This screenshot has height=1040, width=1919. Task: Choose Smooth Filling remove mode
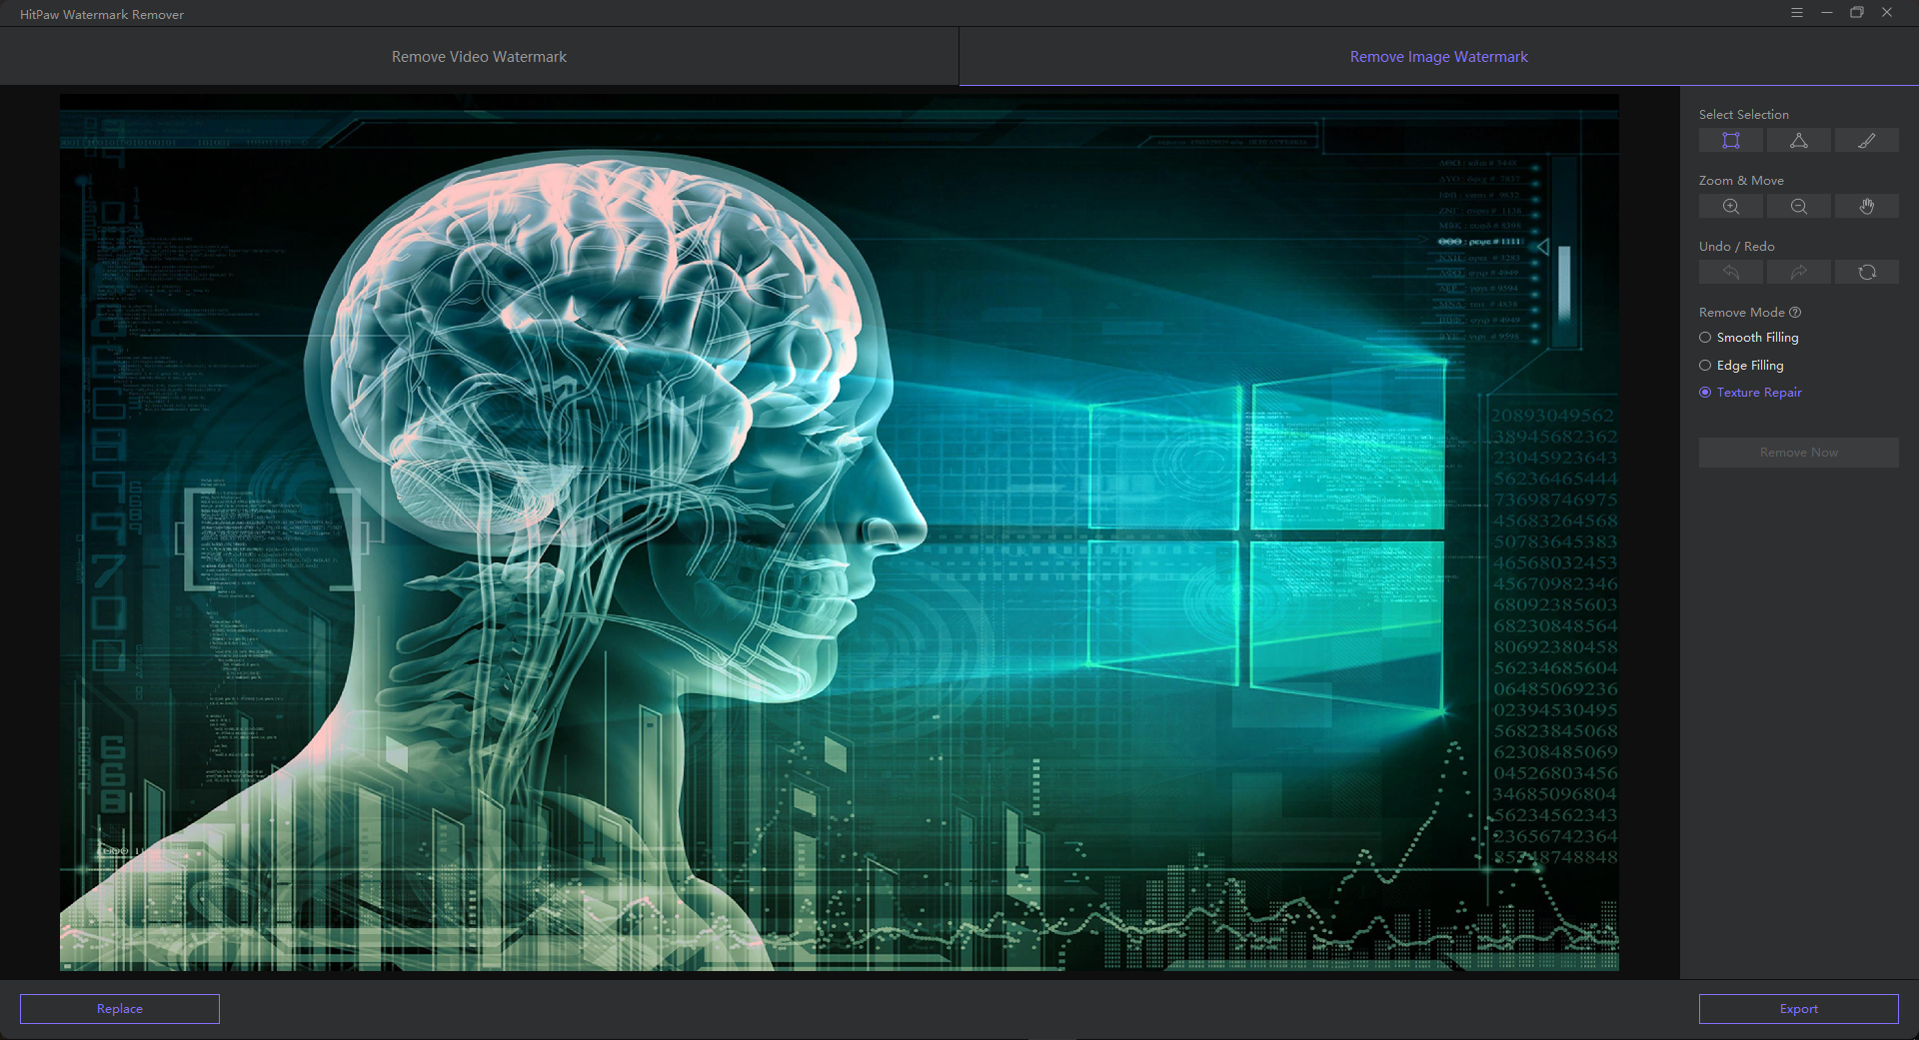(1749, 338)
